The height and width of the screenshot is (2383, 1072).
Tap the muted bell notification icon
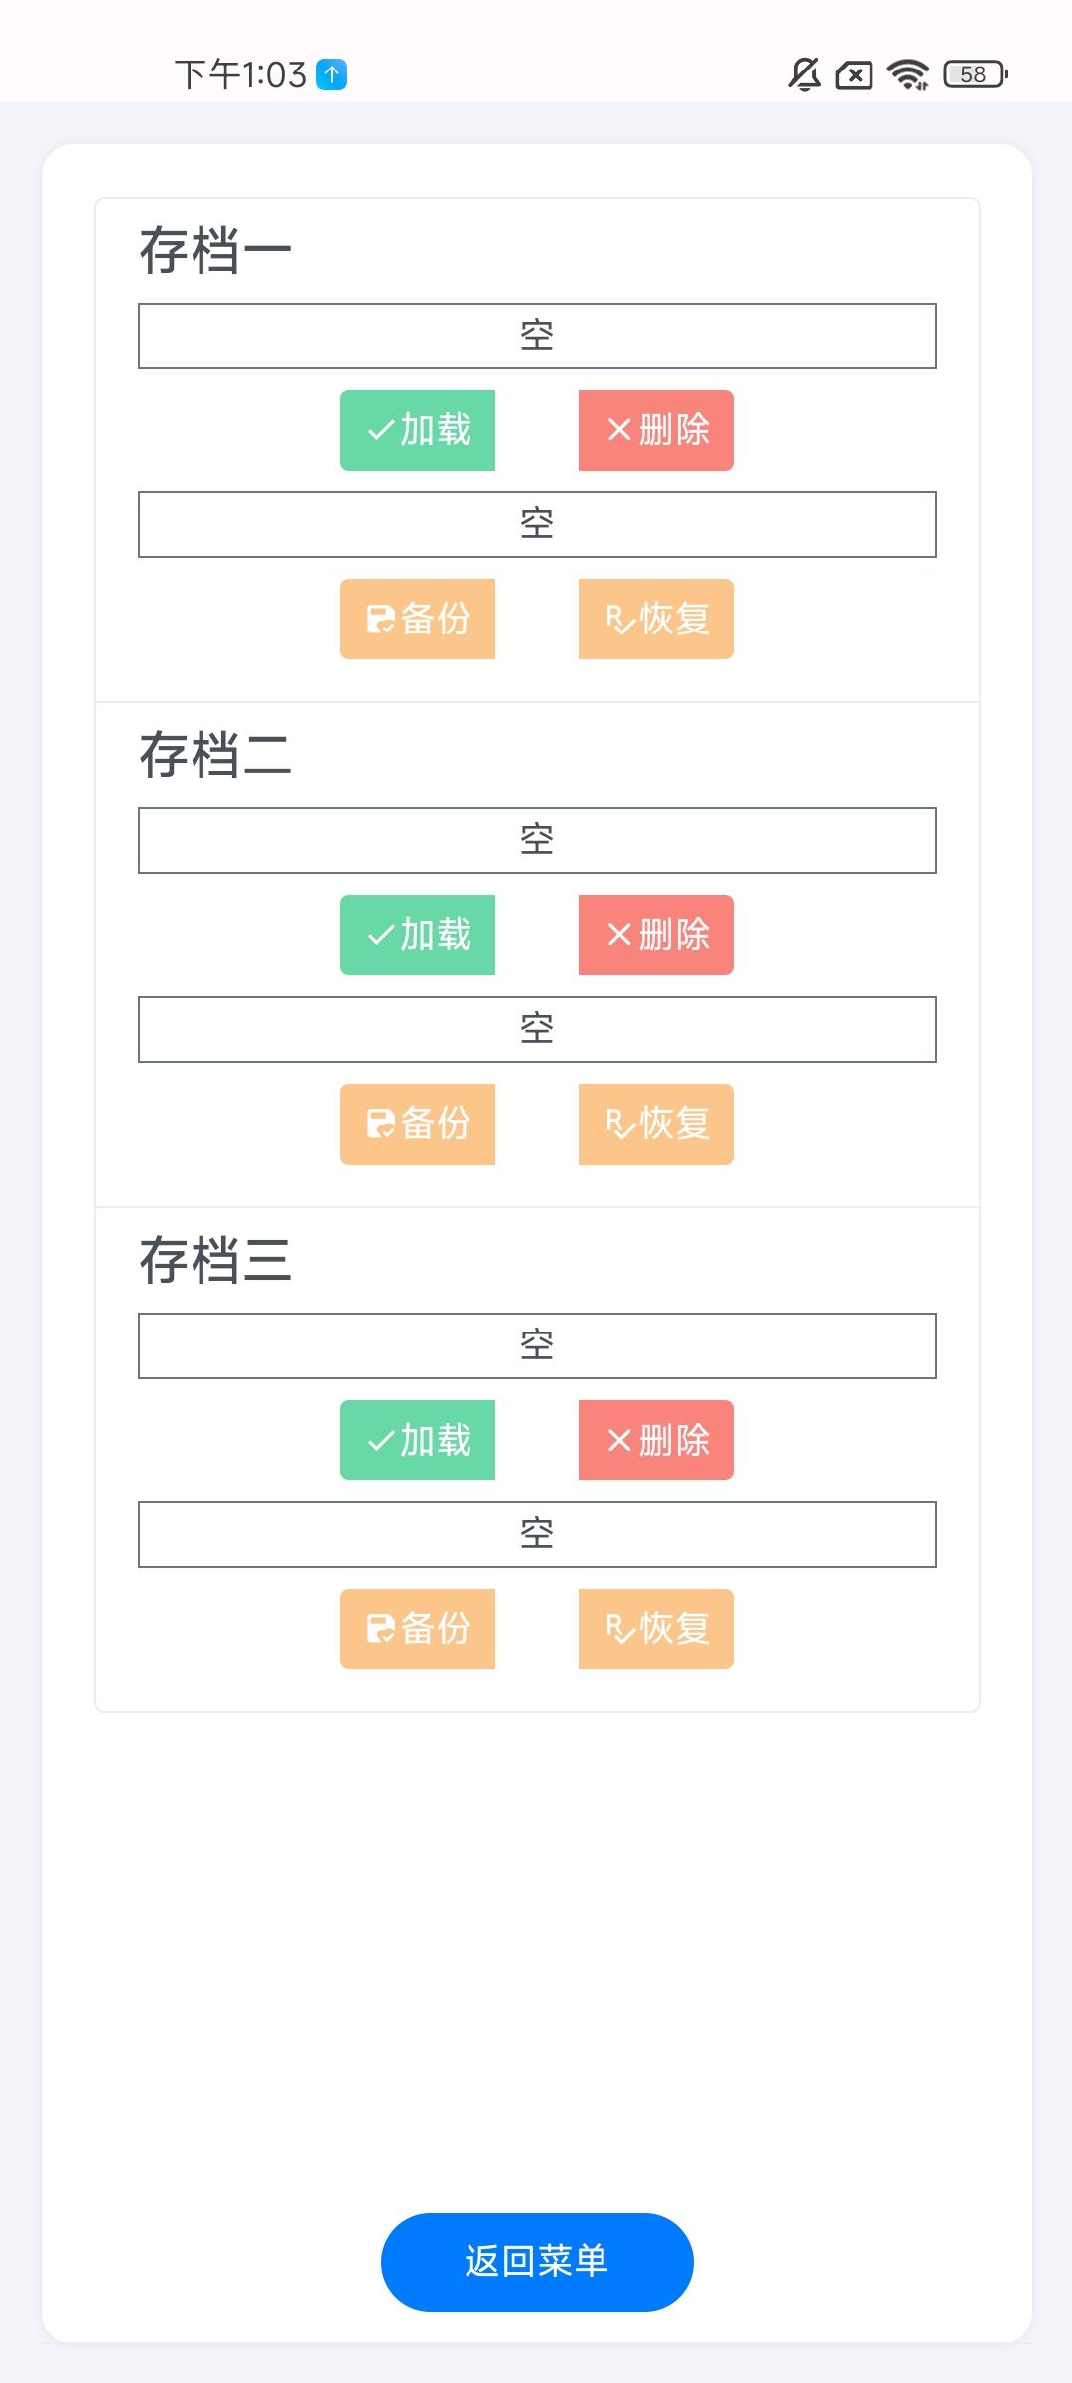coord(804,74)
